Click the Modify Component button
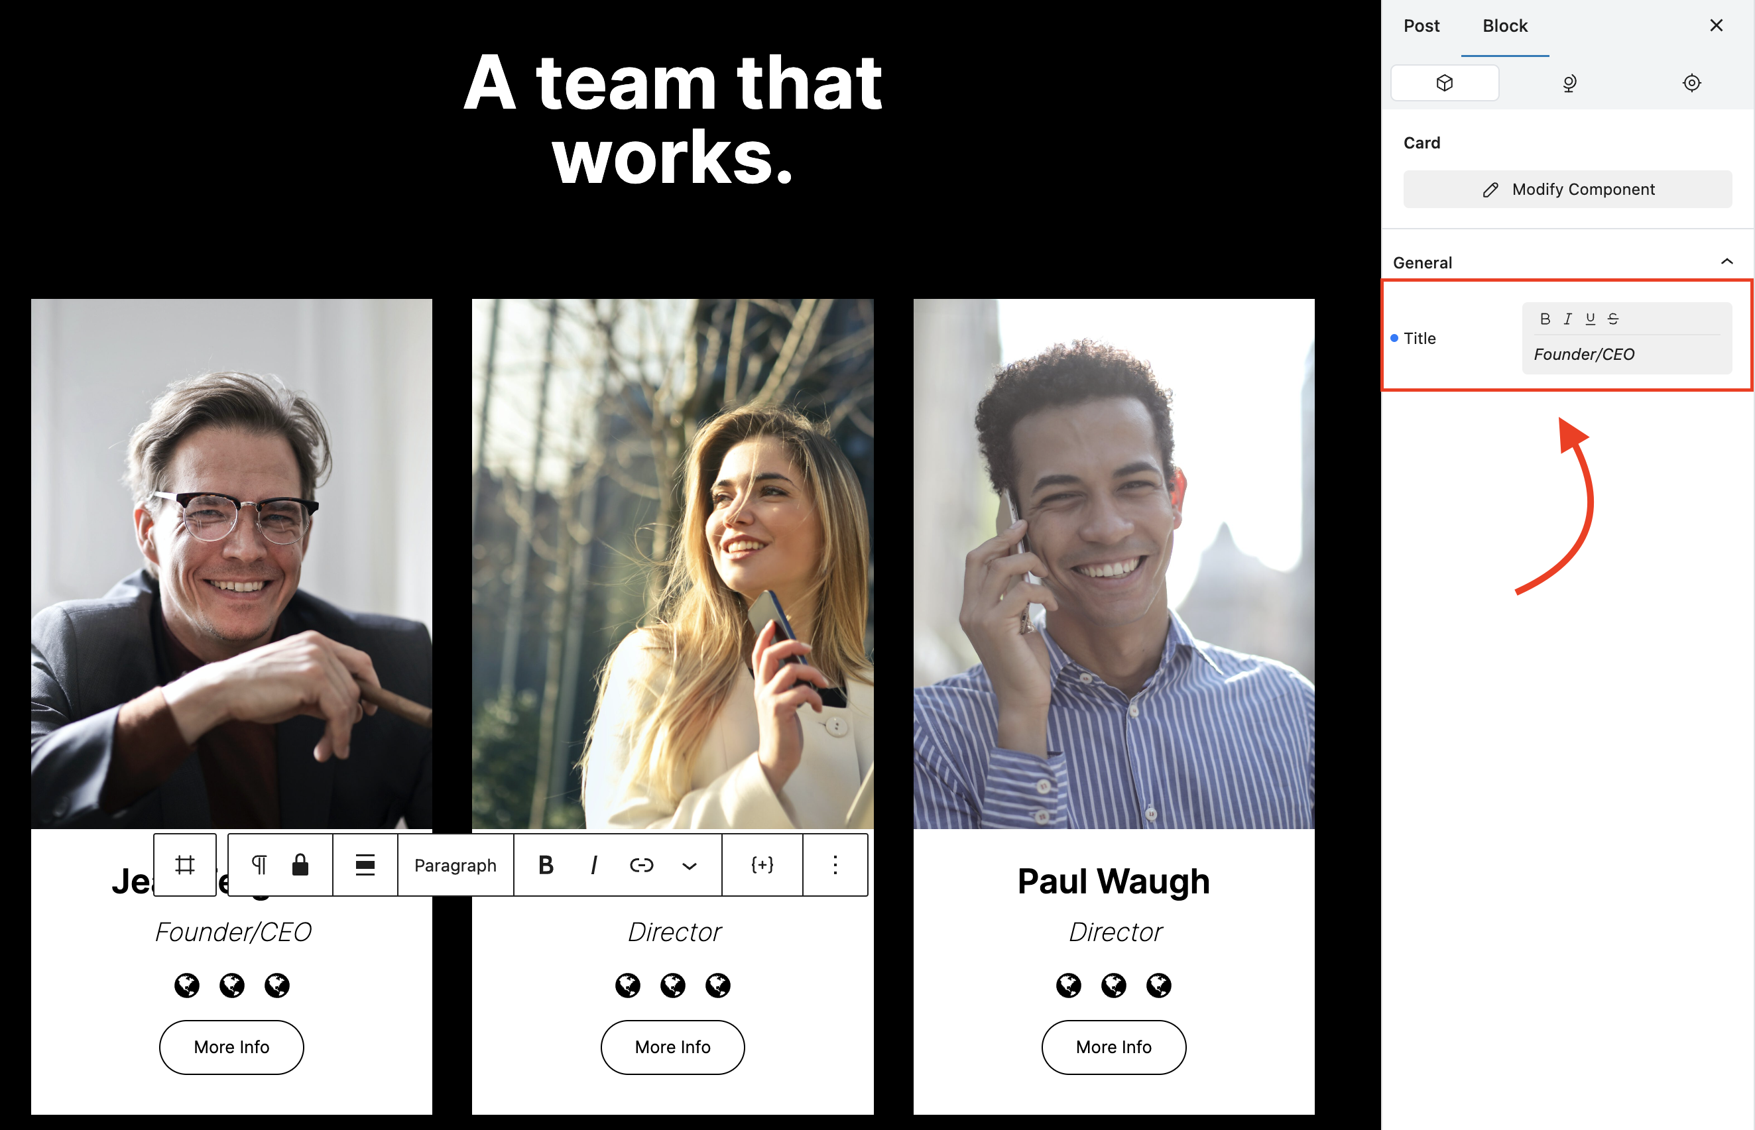 coord(1567,190)
